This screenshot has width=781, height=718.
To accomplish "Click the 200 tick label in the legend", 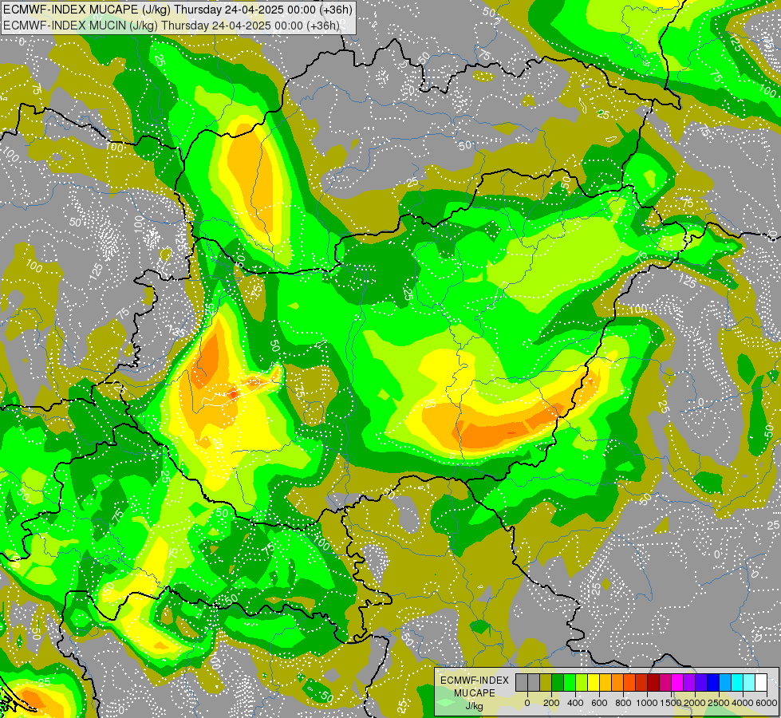I will pyautogui.click(x=551, y=703).
